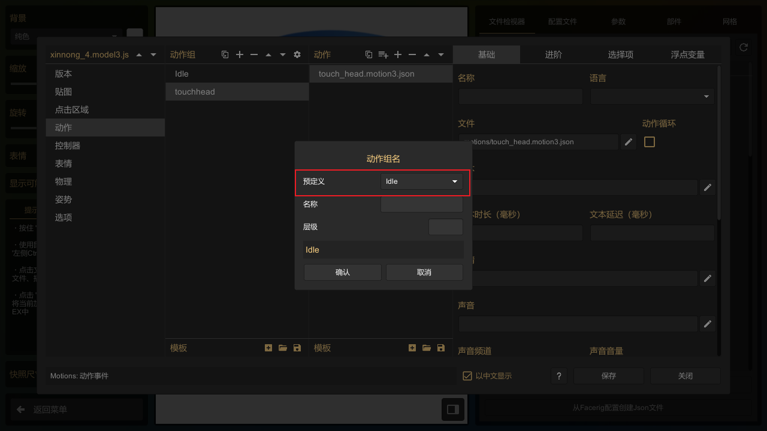Open the 预定义 Idle dropdown
Image resolution: width=767 pixels, height=431 pixels.
tap(421, 181)
